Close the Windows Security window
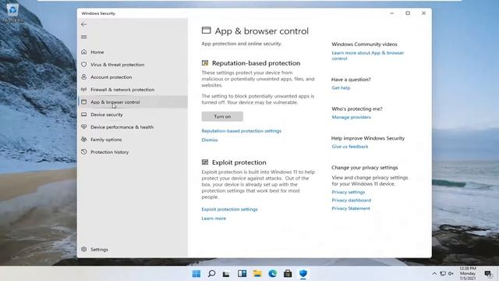 423,13
